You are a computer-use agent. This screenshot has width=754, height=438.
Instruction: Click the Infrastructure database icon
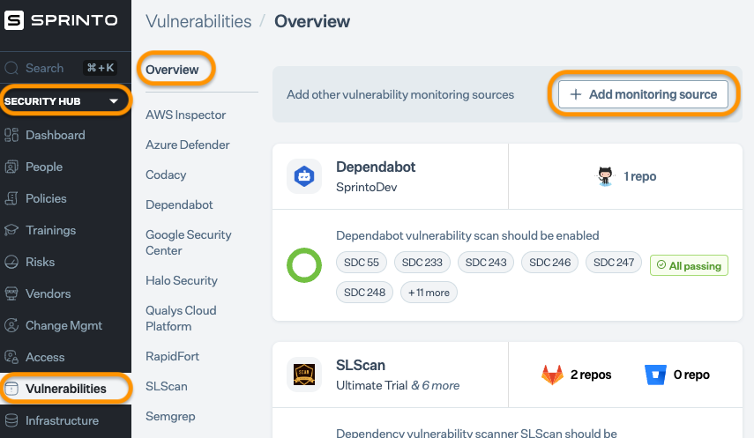pos(11,420)
